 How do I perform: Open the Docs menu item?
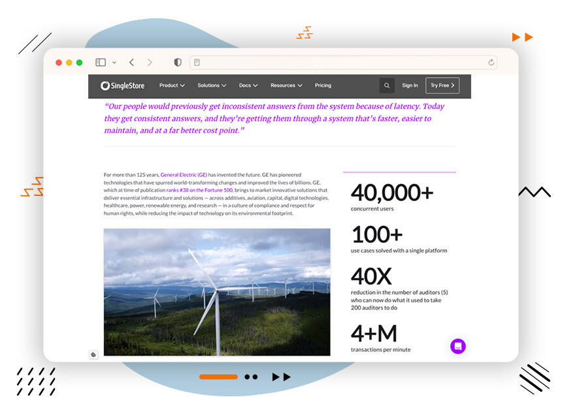[248, 85]
